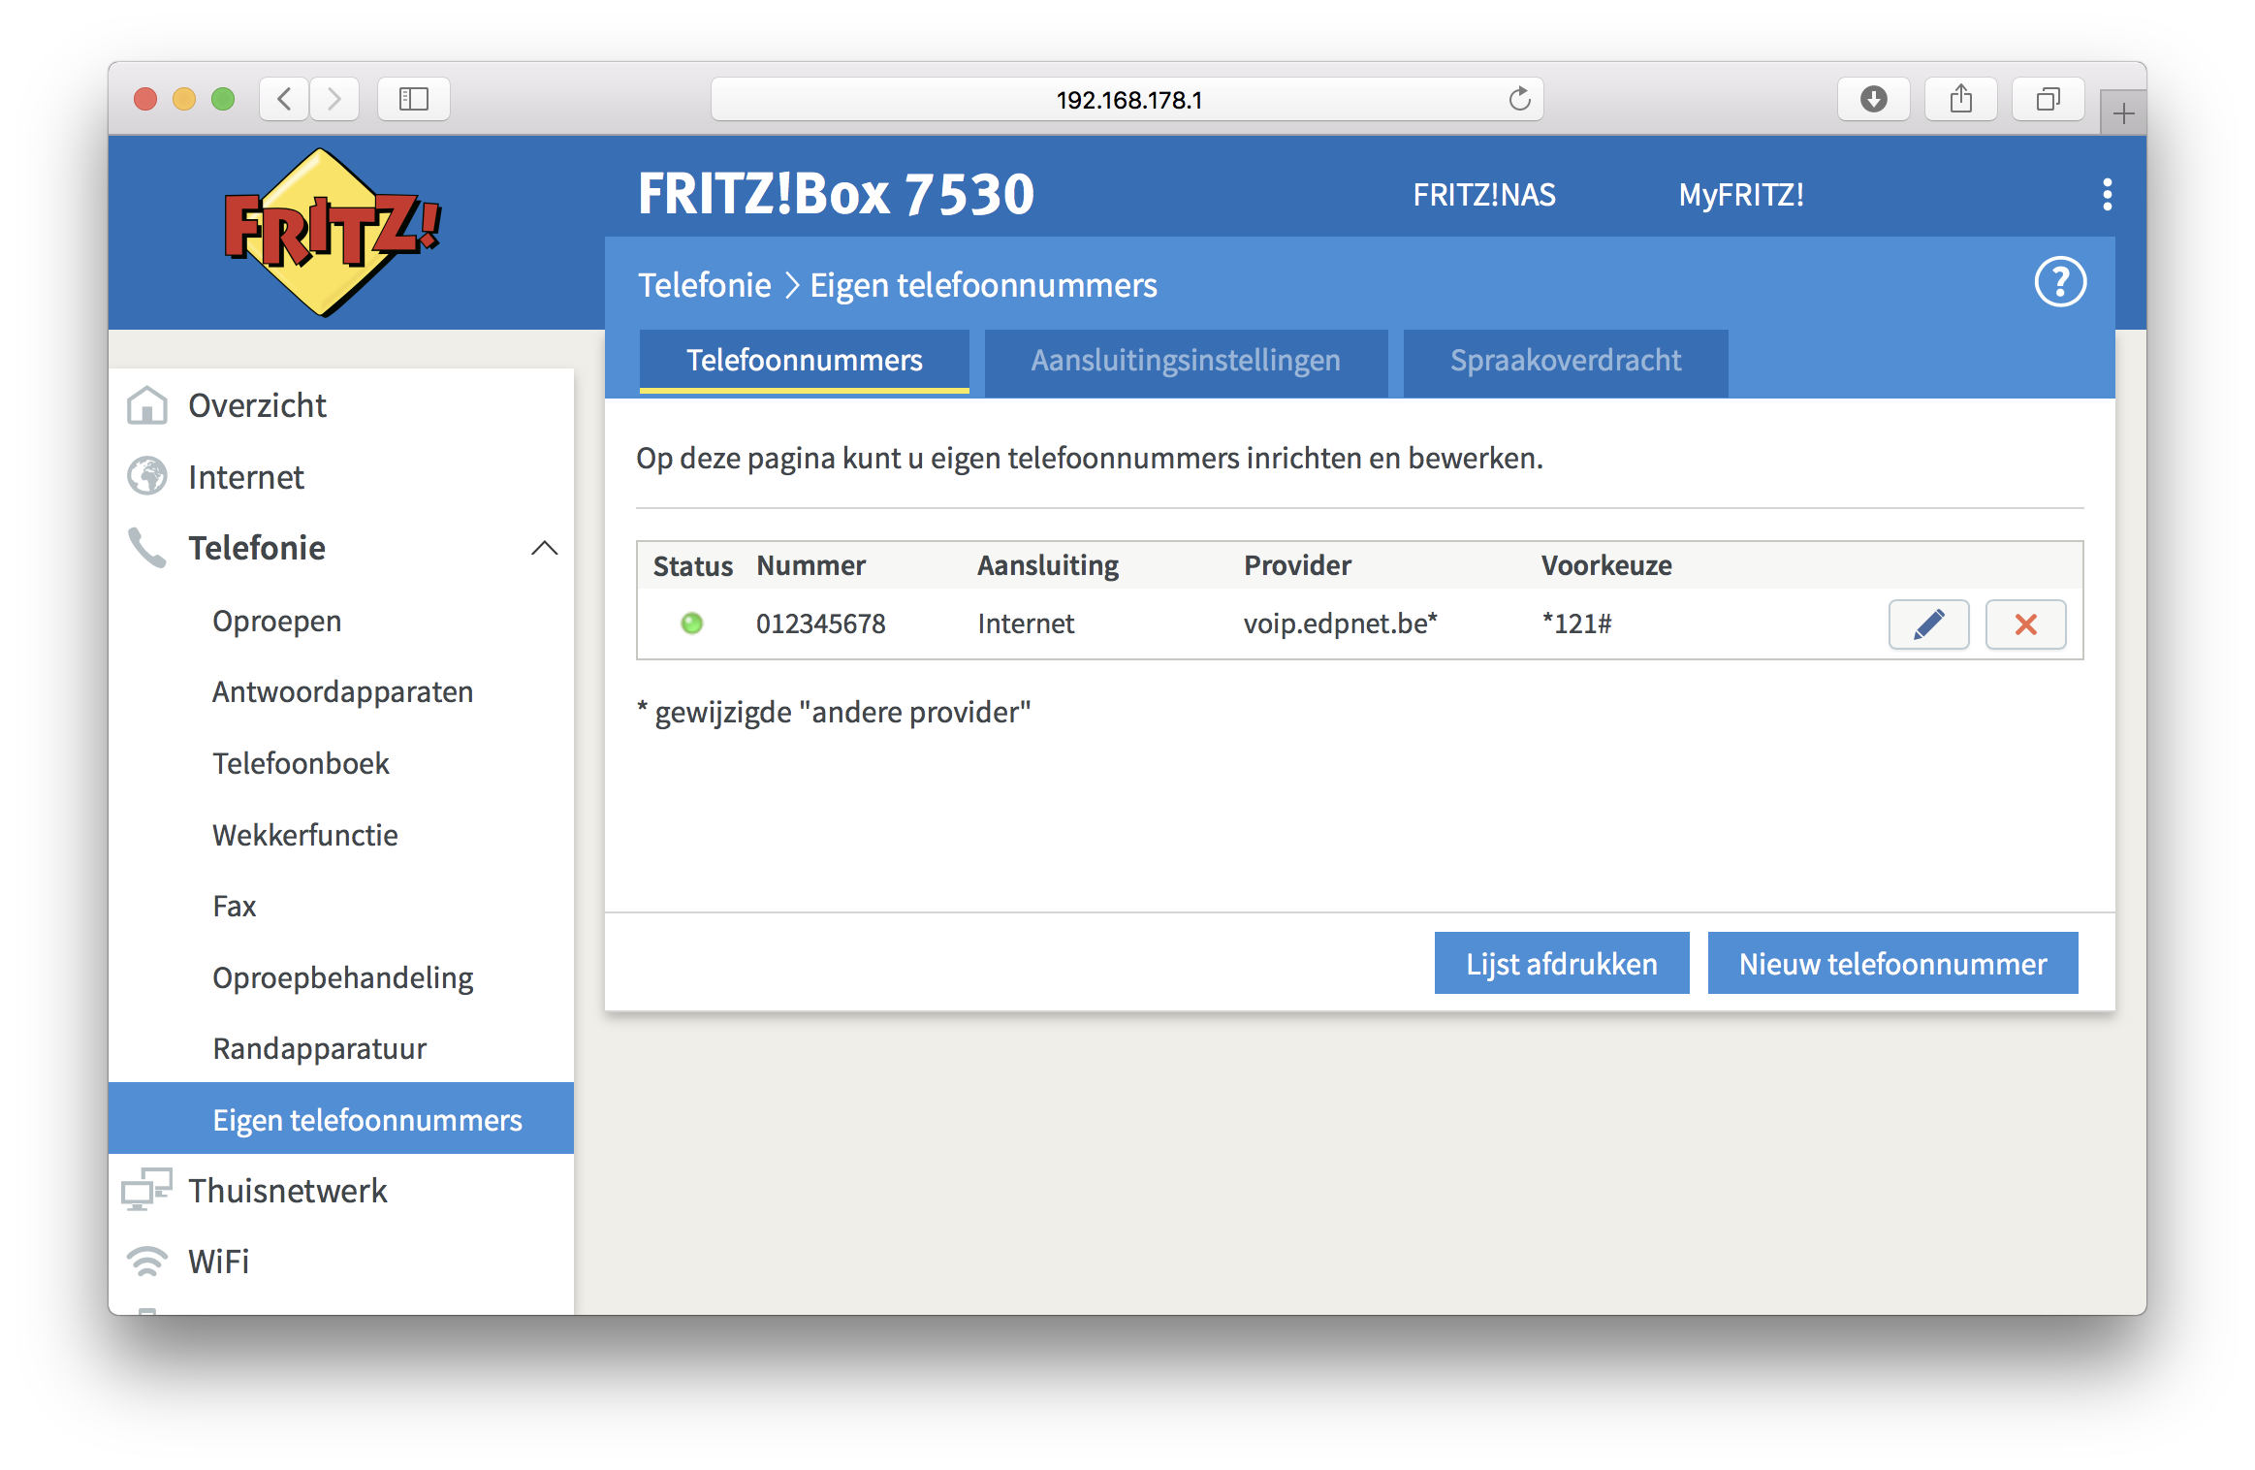Open FRITZ!NAS from the header

click(1484, 195)
